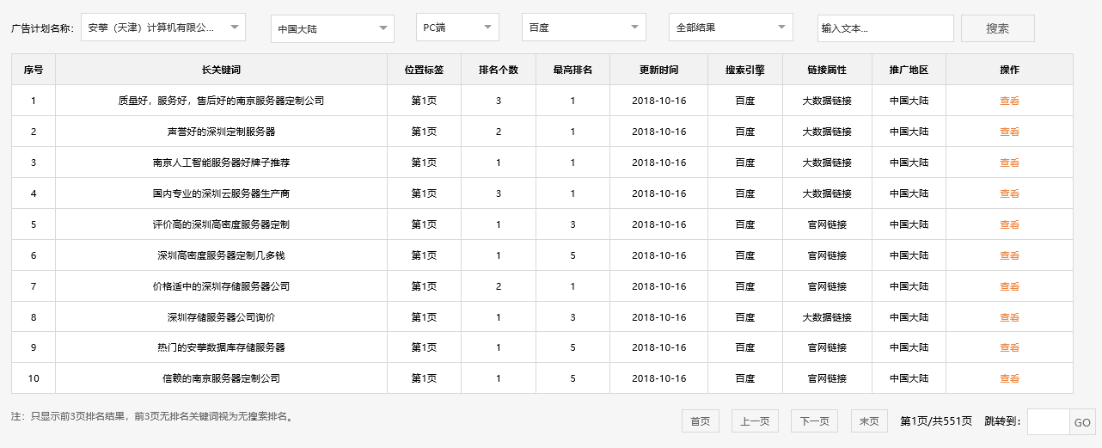
Task: Click the 更新时间 column header
Action: (659, 70)
